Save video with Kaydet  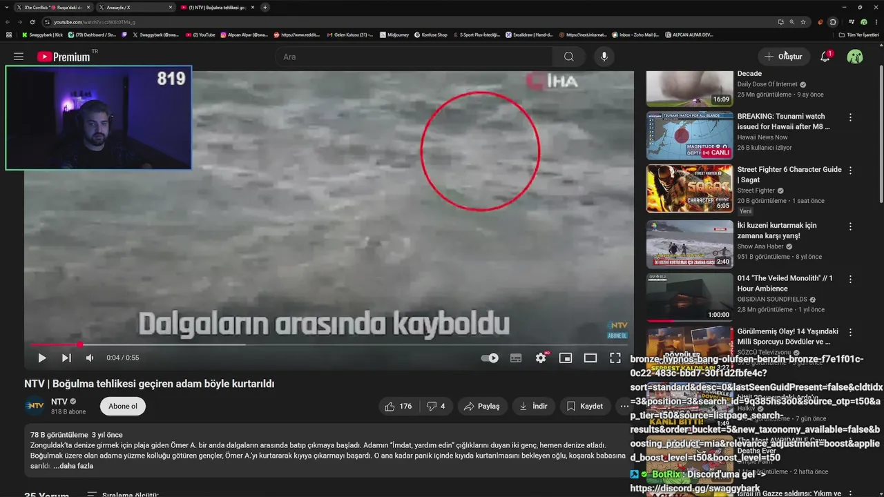click(x=585, y=406)
